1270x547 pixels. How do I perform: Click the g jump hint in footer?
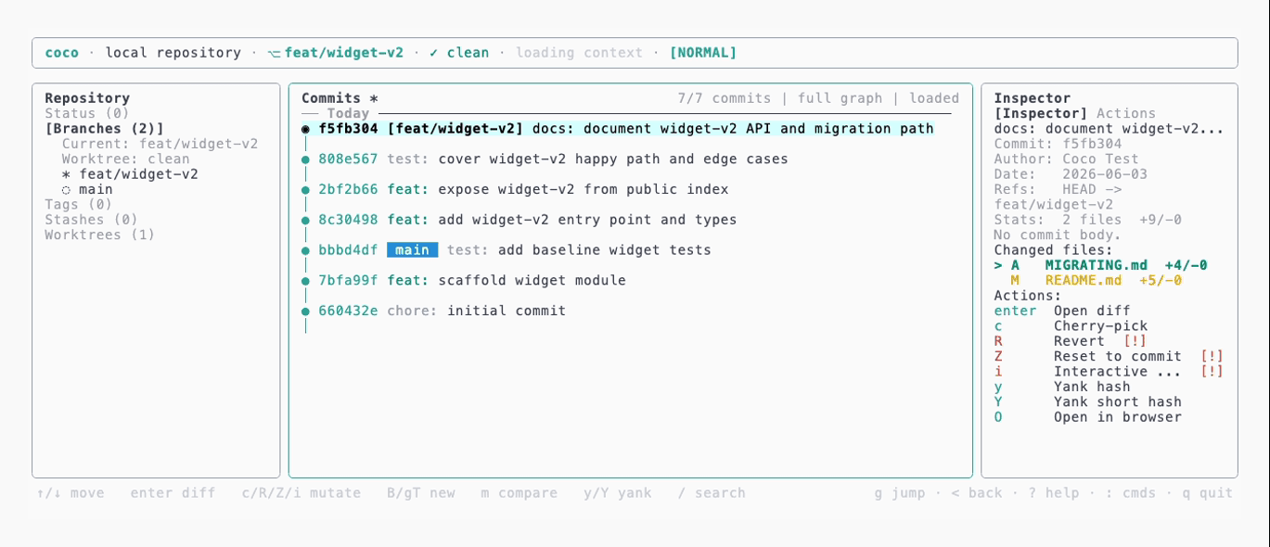(900, 493)
